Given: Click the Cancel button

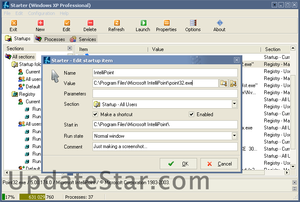Looking at the screenshot, I should tap(219, 164).
